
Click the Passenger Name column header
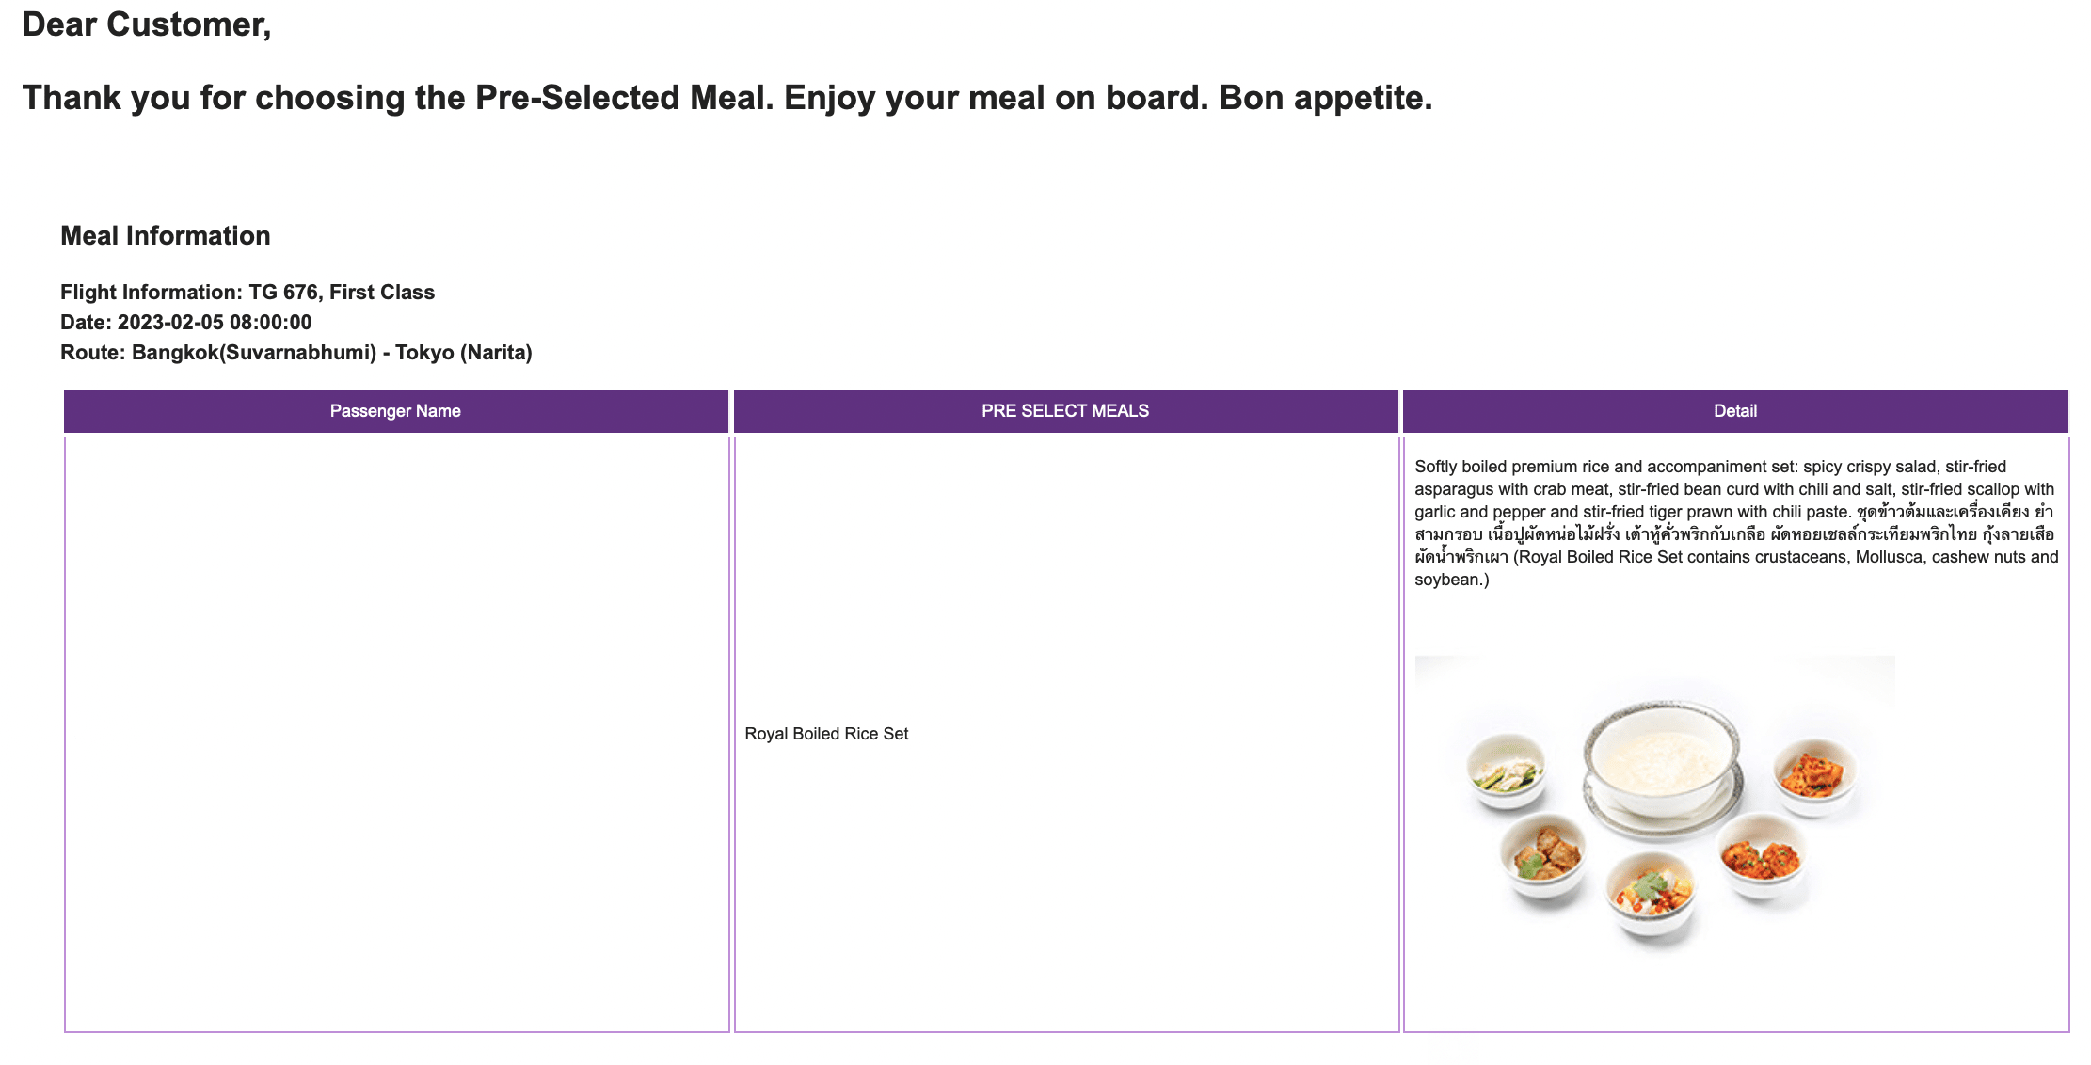[395, 411]
